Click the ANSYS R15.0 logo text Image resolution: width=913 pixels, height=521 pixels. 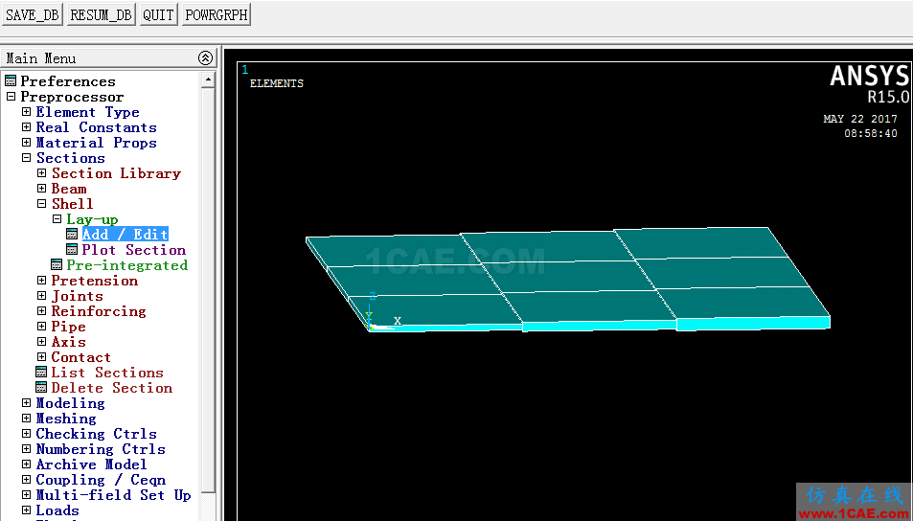coord(869,83)
